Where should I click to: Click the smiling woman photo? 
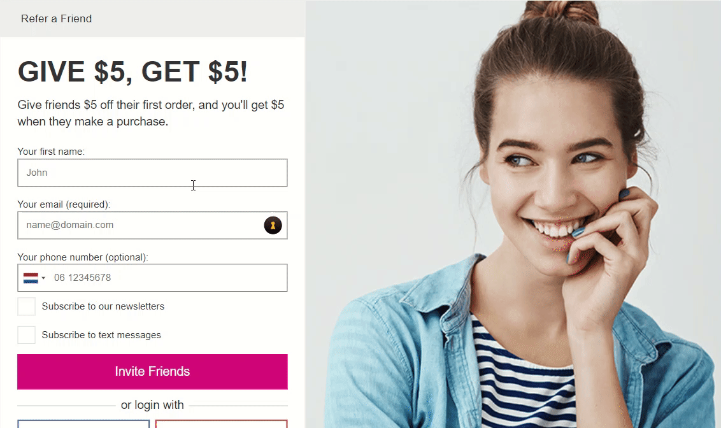[513, 214]
